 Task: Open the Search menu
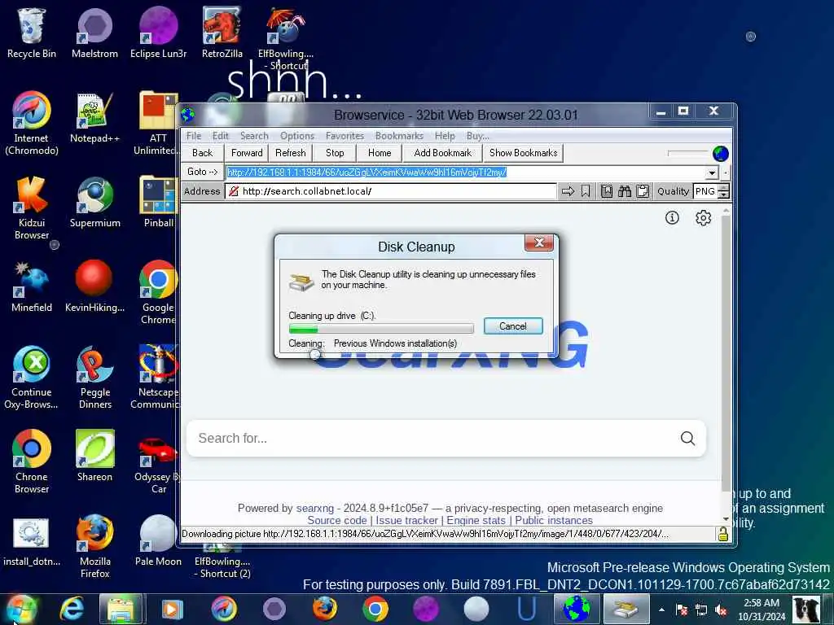254,136
